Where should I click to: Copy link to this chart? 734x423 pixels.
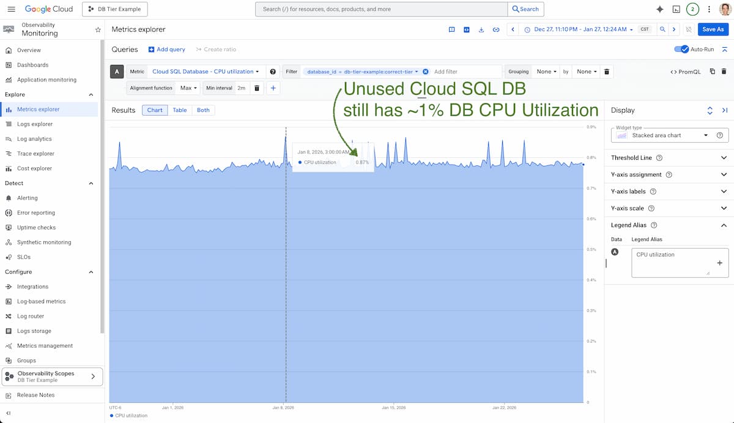(496, 29)
